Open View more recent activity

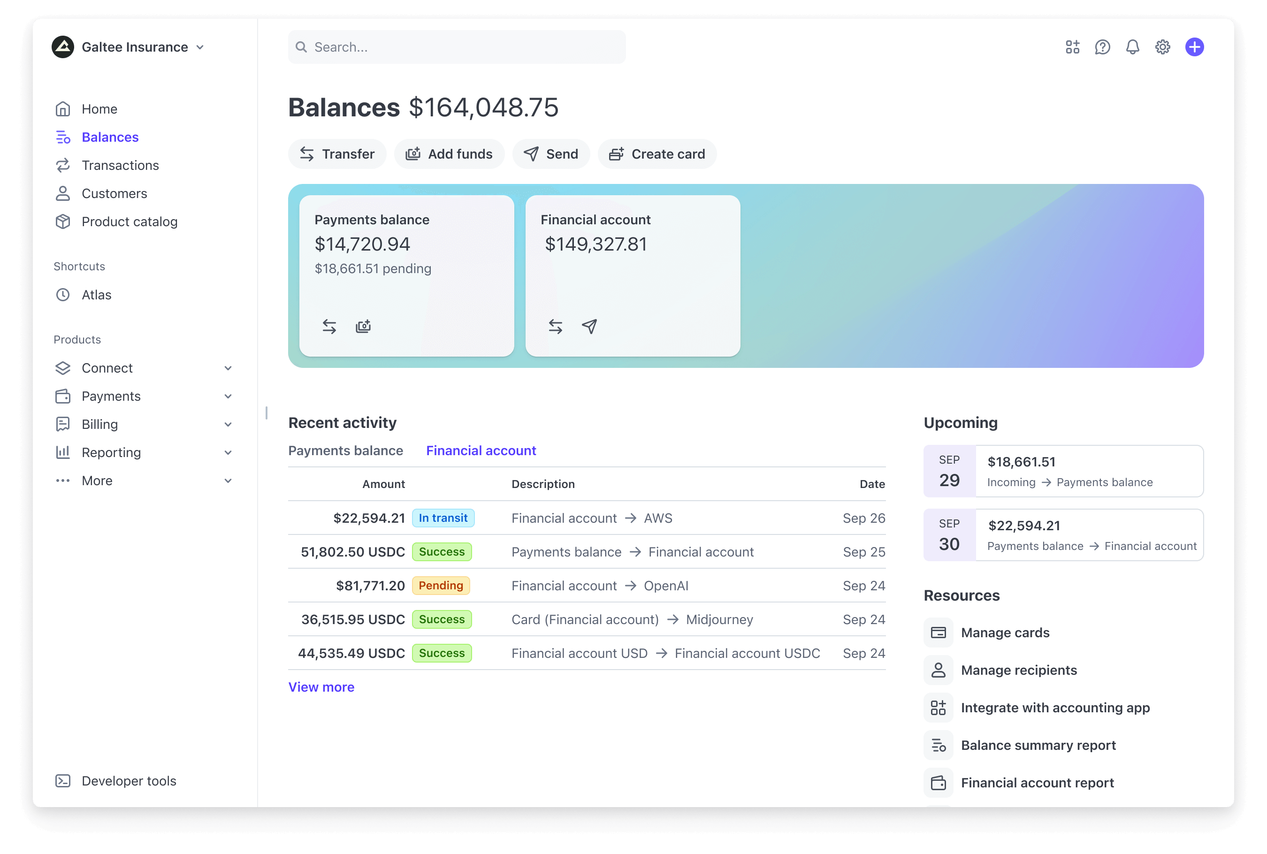[x=321, y=687]
